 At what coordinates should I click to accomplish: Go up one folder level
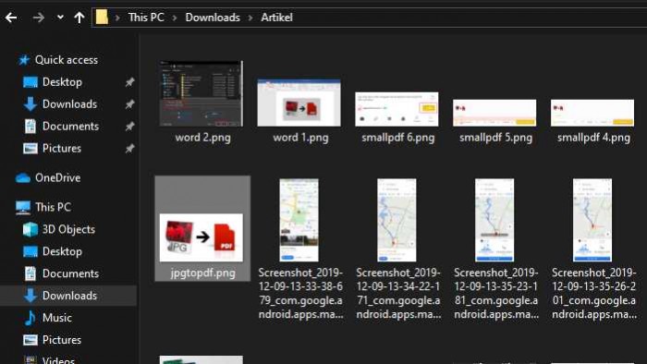pyautogui.click(x=79, y=18)
